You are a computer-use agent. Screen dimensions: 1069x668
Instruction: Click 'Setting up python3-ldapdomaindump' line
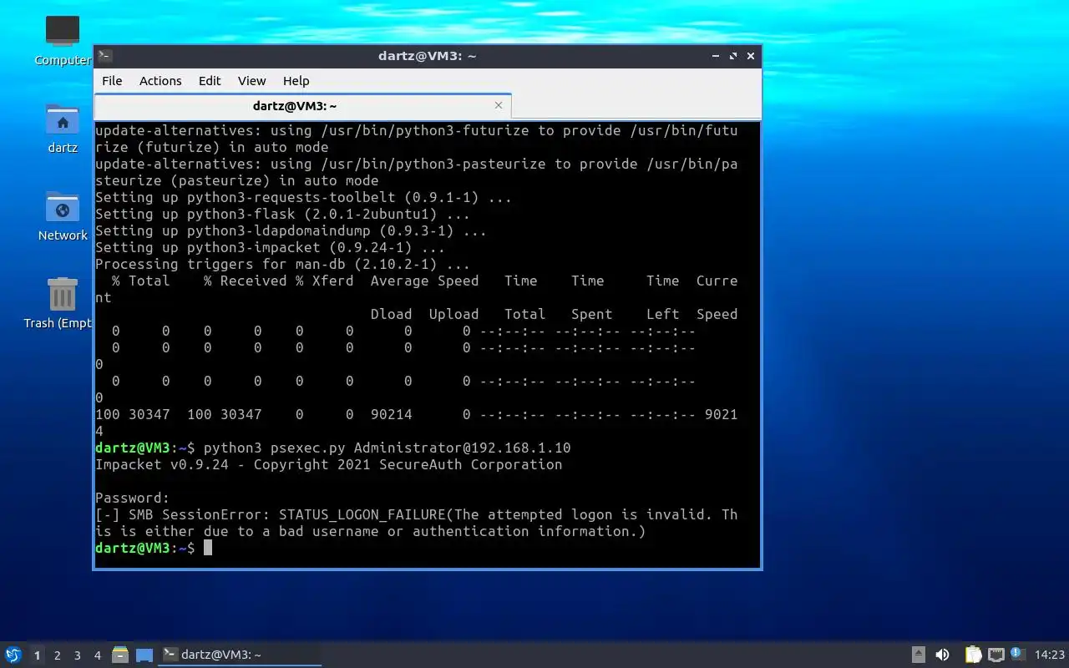click(x=291, y=230)
